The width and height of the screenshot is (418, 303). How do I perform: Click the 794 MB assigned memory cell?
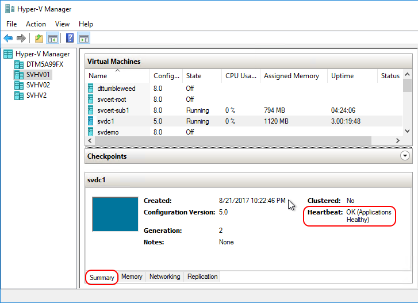pyautogui.click(x=274, y=110)
